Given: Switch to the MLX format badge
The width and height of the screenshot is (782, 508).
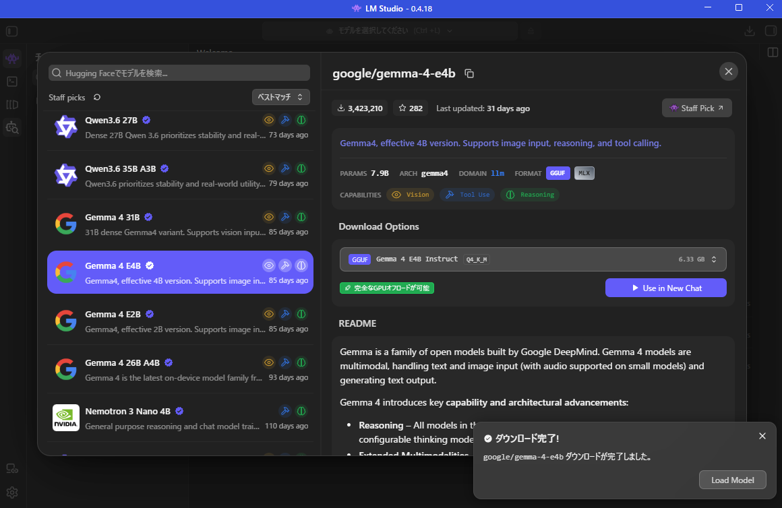Looking at the screenshot, I should click(x=584, y=173).
